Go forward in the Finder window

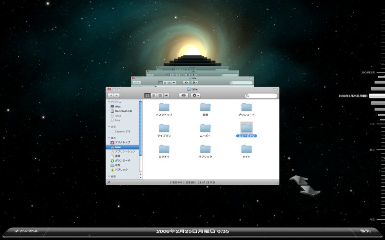117,96
